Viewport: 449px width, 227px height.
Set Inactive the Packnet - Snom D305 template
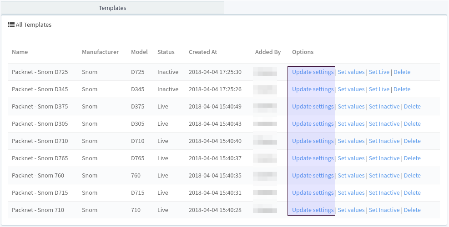click(384, 124)
